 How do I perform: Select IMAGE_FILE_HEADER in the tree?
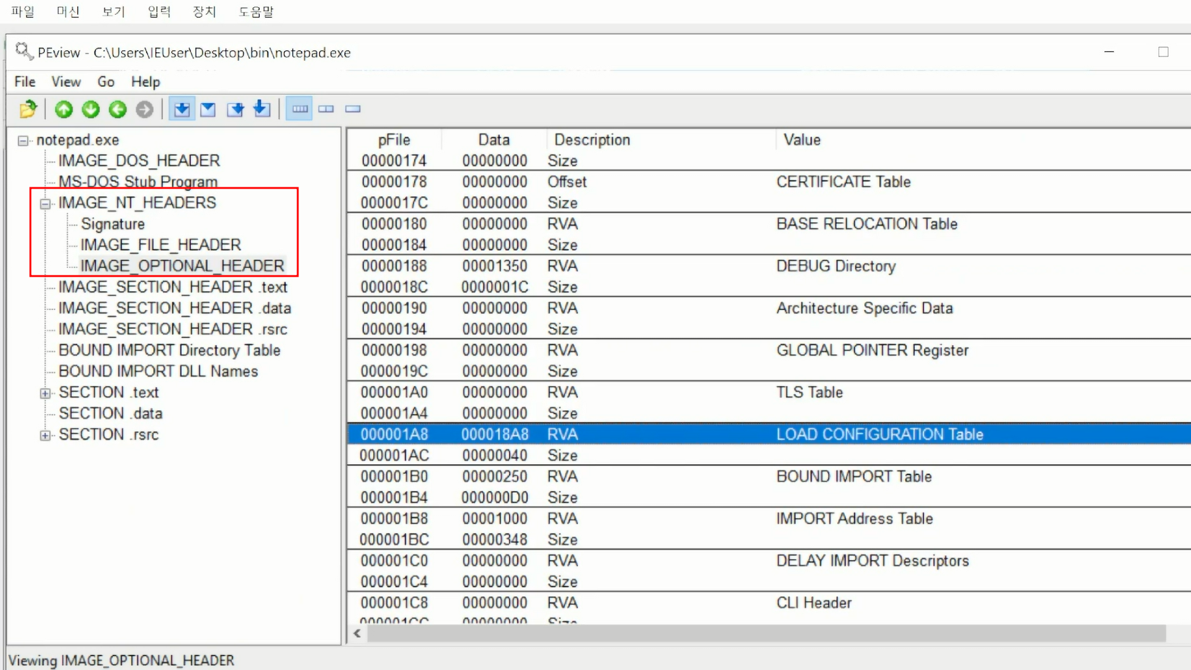pyautogui.click(x=161, y=245)
